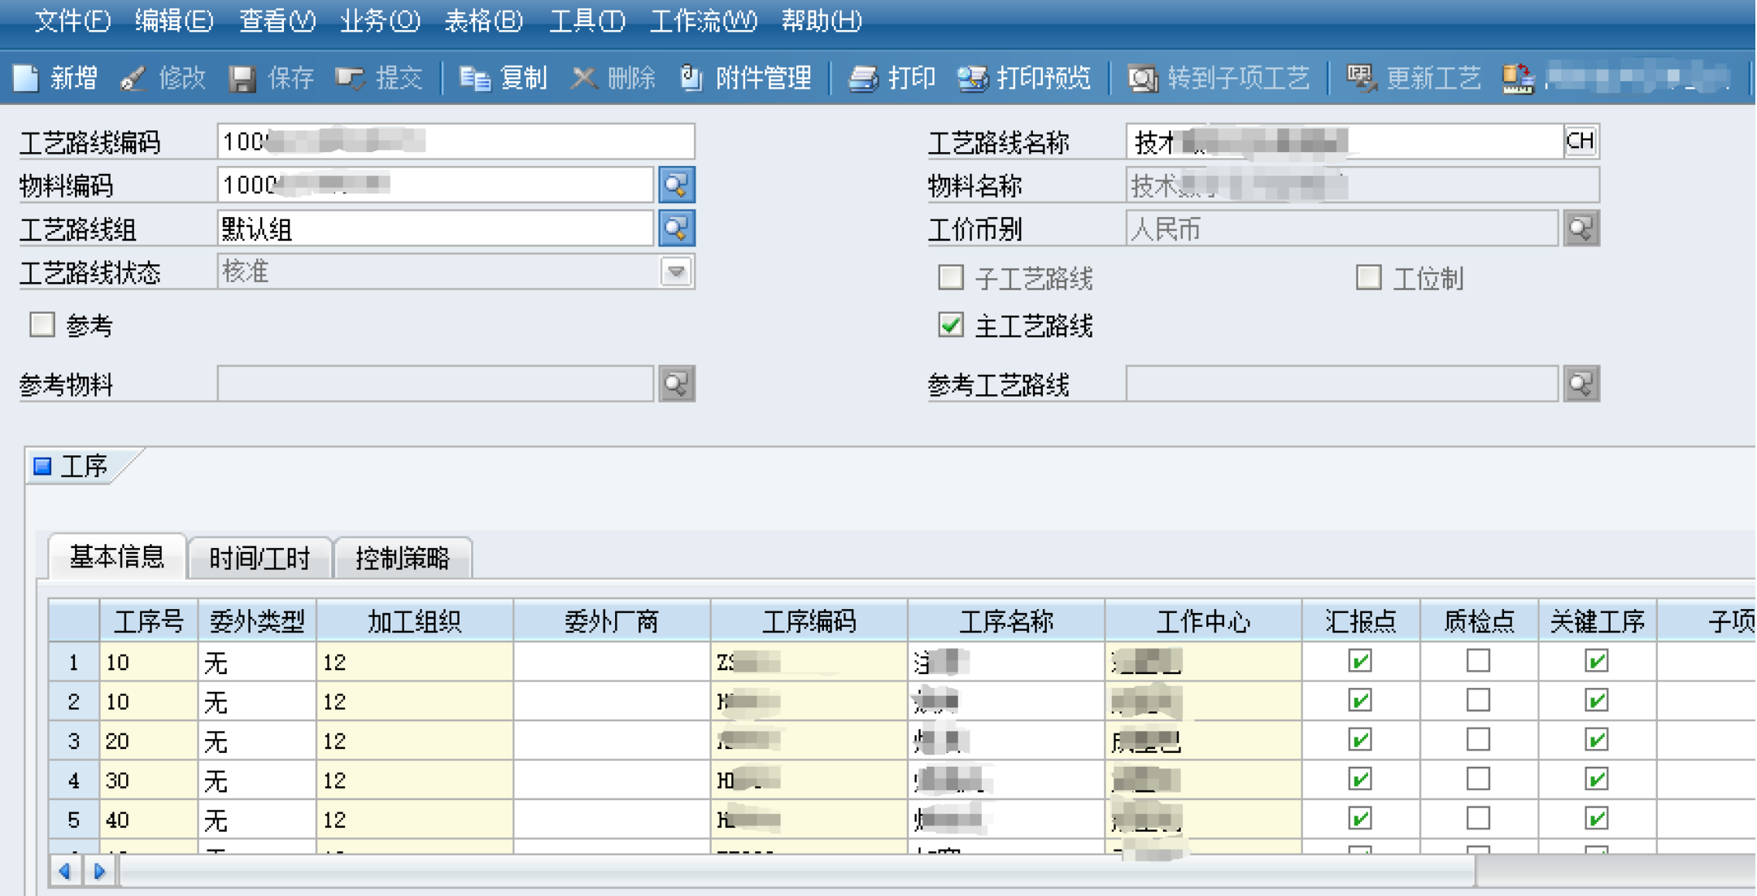
Task: Switch to the 时间/工时 tab
Action: pos(259,559)
